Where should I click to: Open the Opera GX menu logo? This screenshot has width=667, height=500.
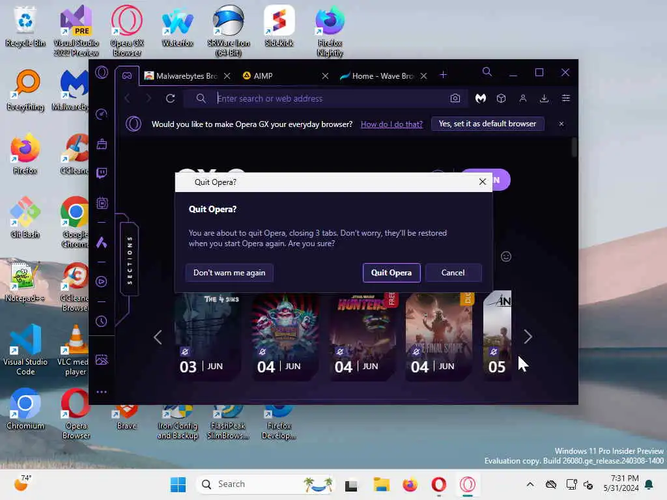[102, 72]
